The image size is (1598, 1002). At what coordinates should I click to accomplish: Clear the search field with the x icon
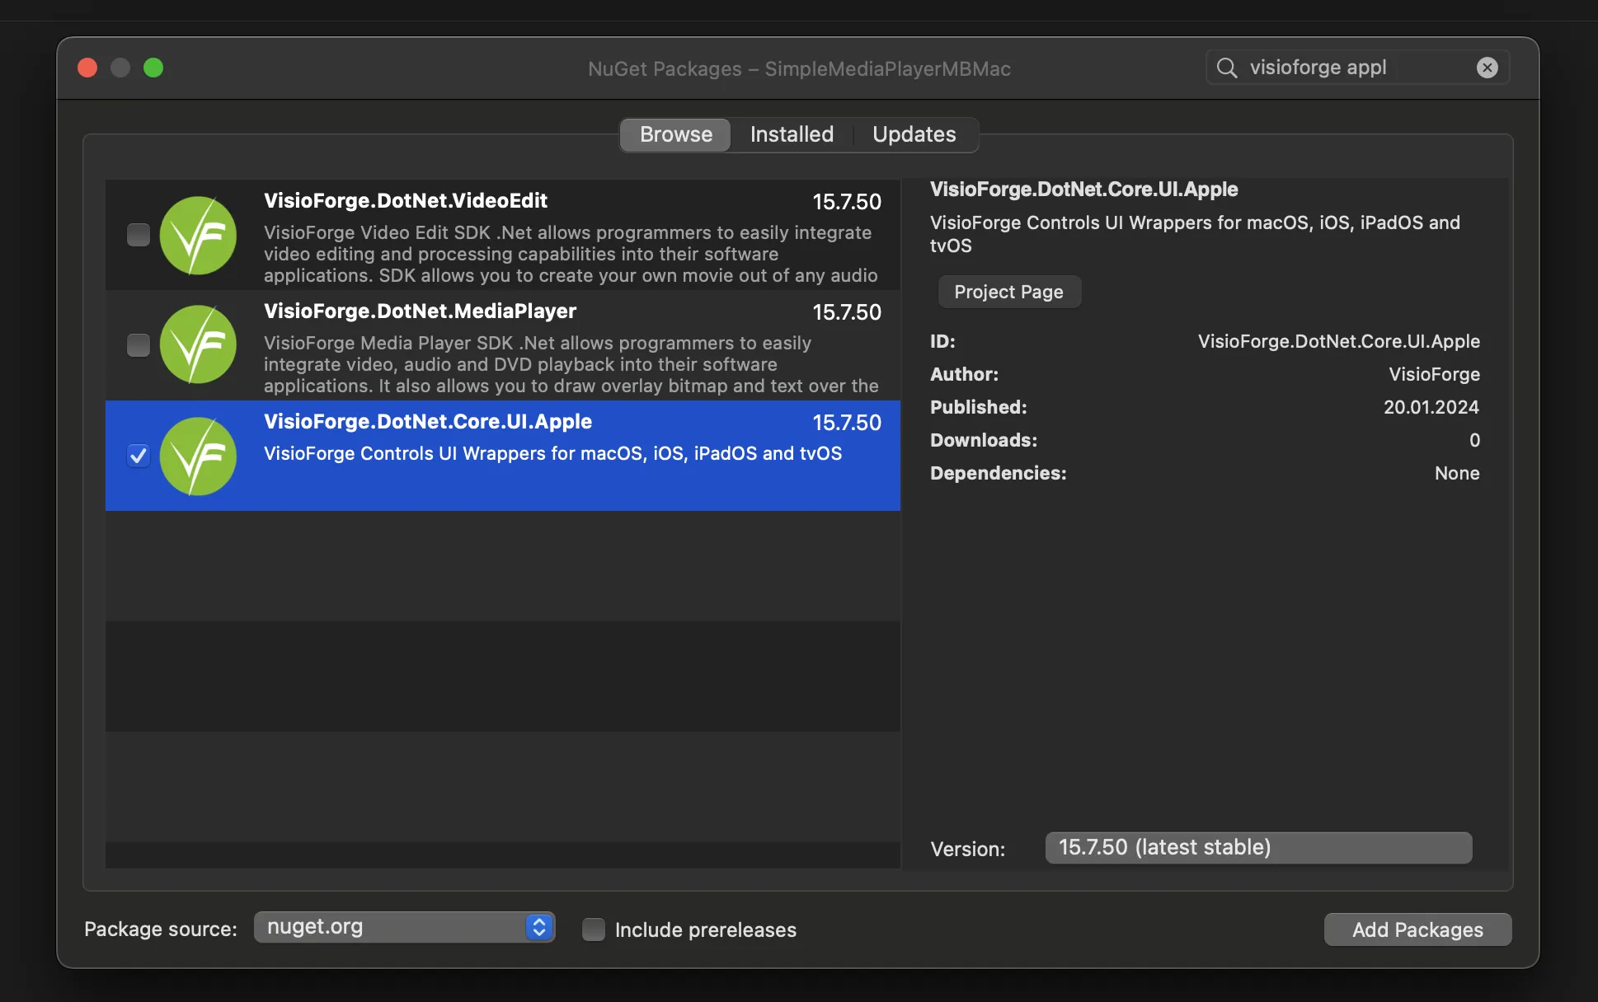pyautogui.click(x=1487, y=67)
